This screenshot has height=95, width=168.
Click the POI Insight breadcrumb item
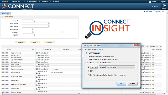(x=56, y=2)
